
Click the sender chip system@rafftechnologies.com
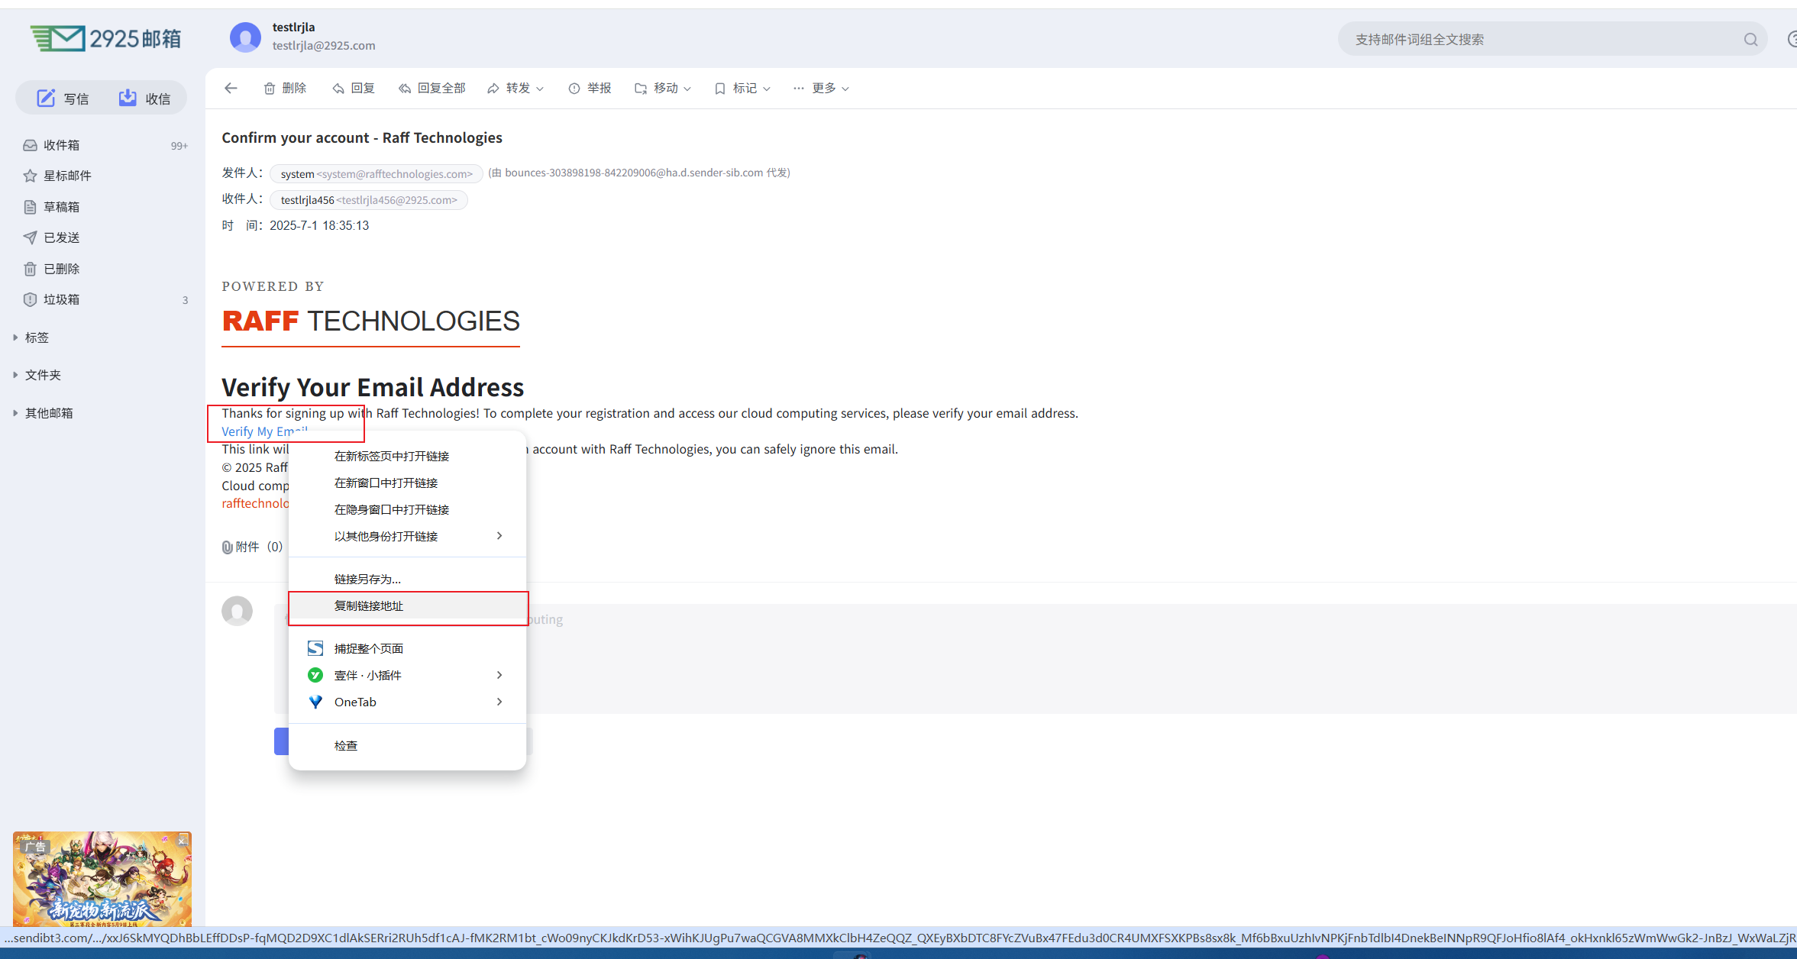(377, 174)
